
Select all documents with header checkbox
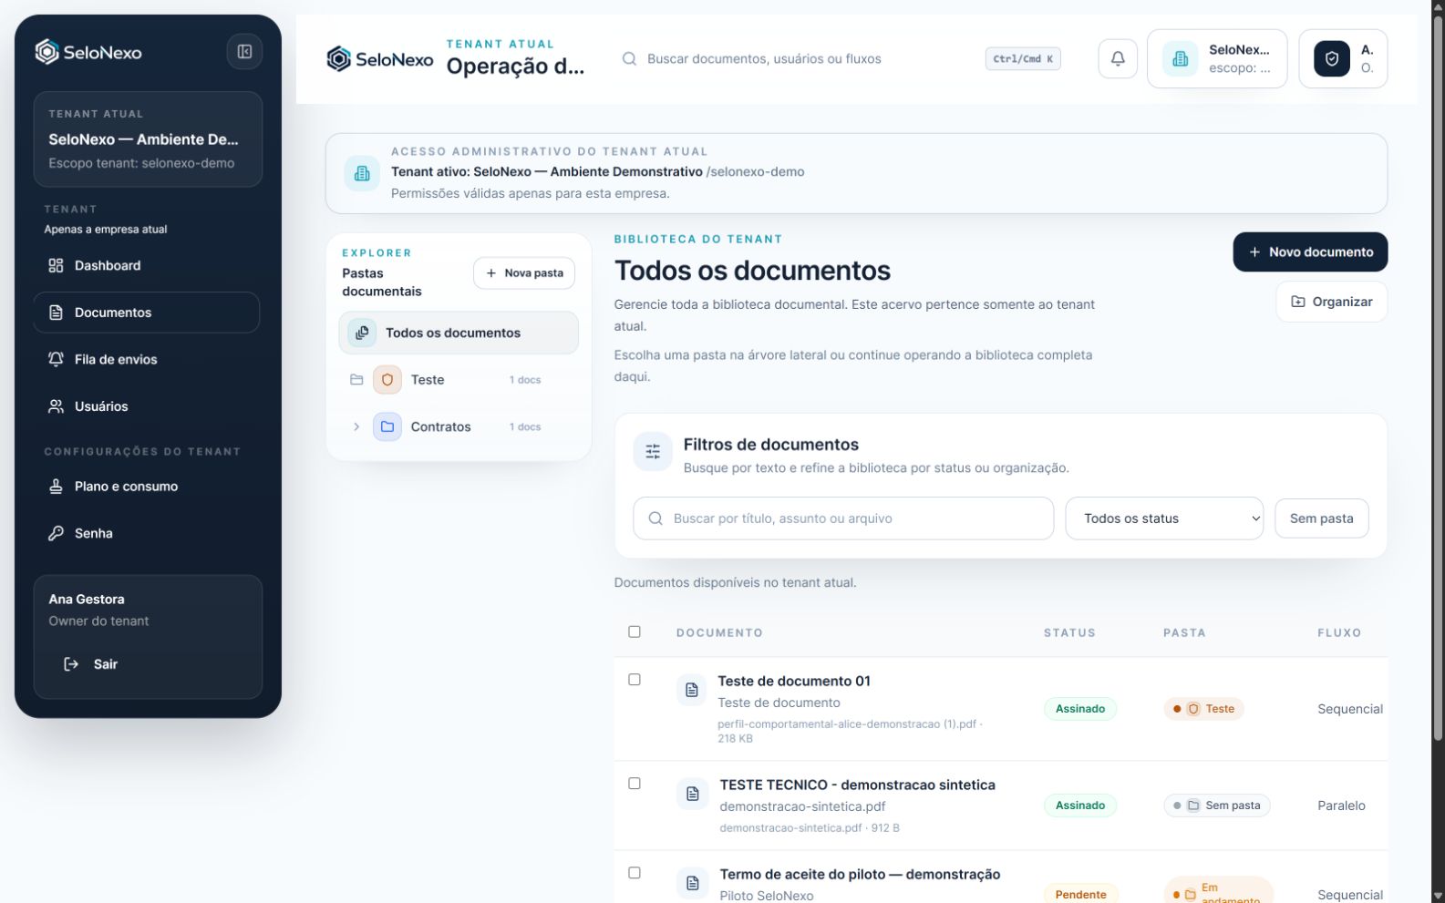click(x=635, y=631)
